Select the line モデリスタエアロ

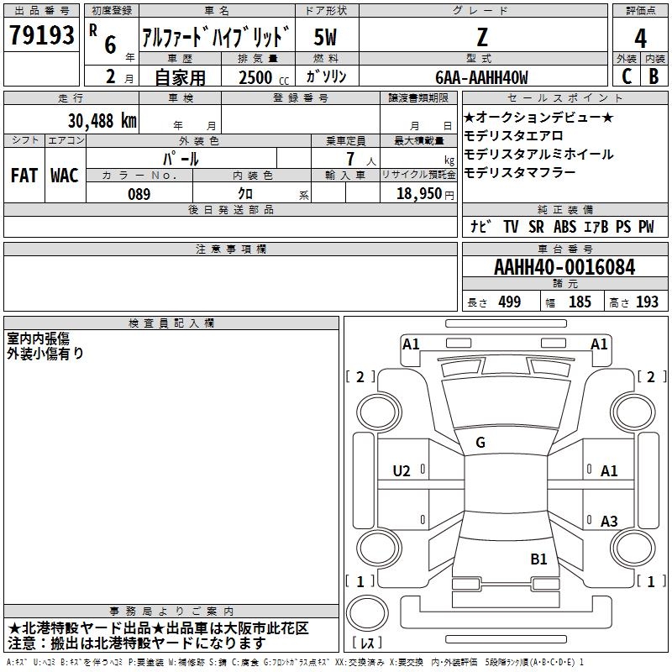coord(513,136)
